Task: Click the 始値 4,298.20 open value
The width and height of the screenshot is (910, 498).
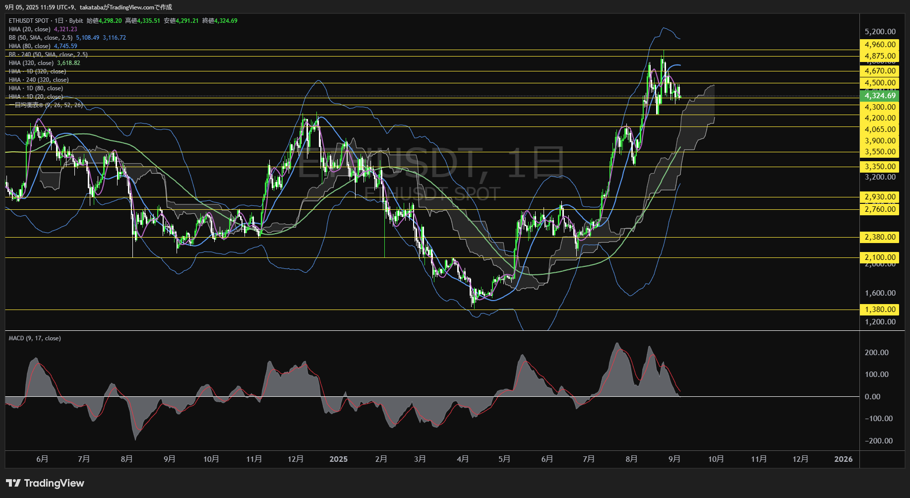Action: tap(104, 21)
